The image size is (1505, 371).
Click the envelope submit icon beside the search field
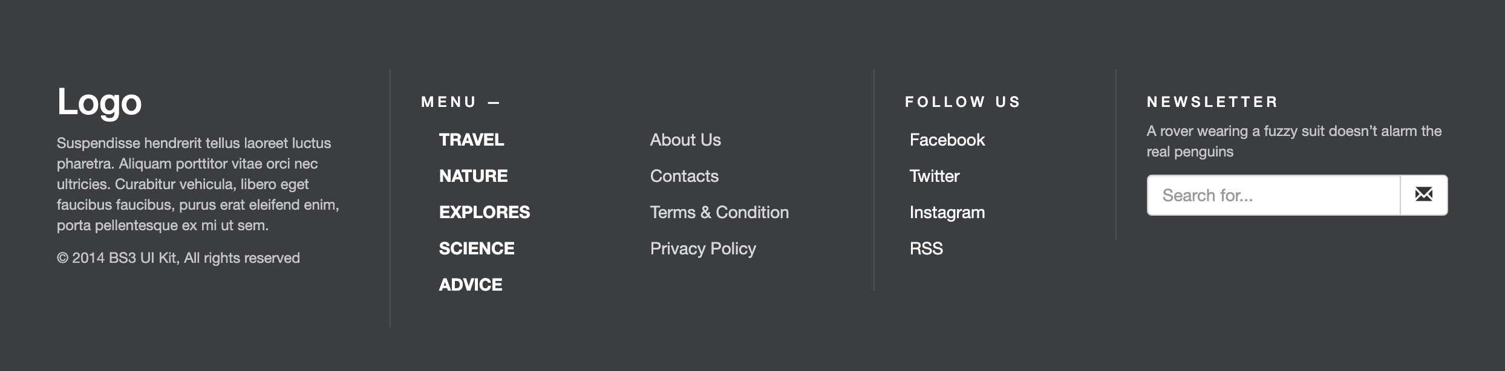[1424, 195]
